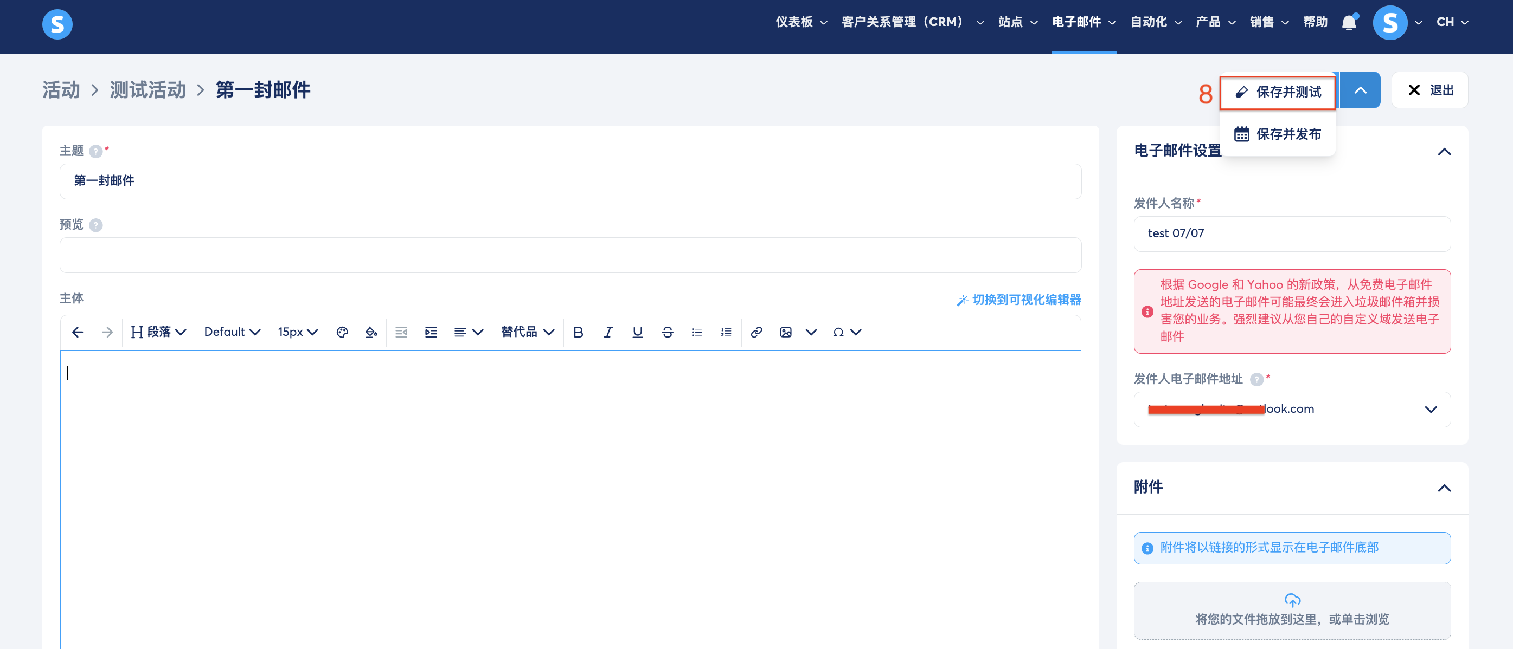Toggle bold formatting
The width and height of the screenshot is (1513, 649).
click(578, 332)
